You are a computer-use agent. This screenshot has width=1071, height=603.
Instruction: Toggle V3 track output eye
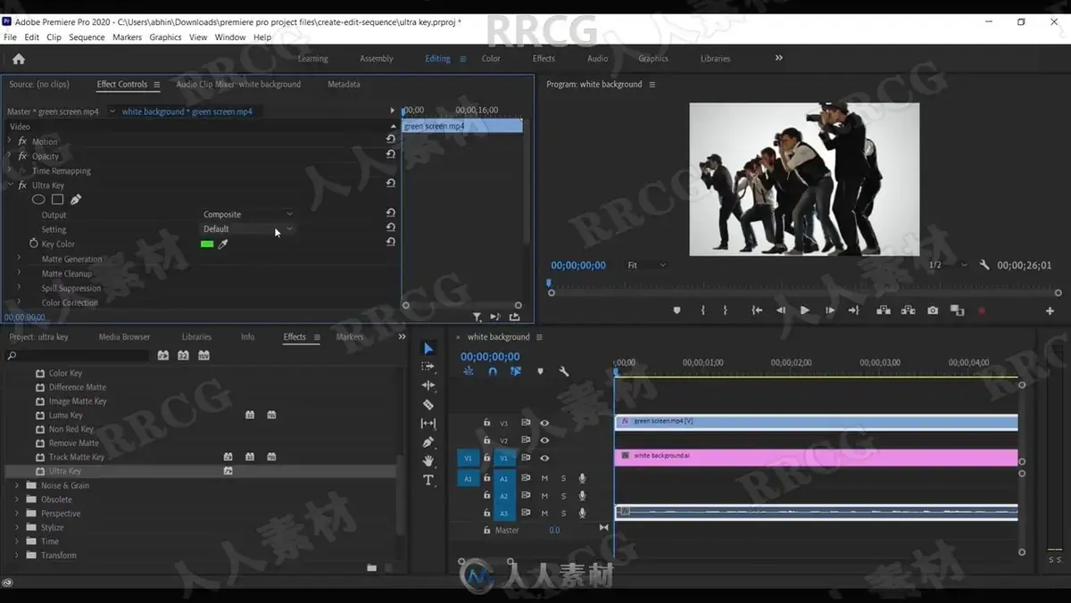(x=544, y=423)
